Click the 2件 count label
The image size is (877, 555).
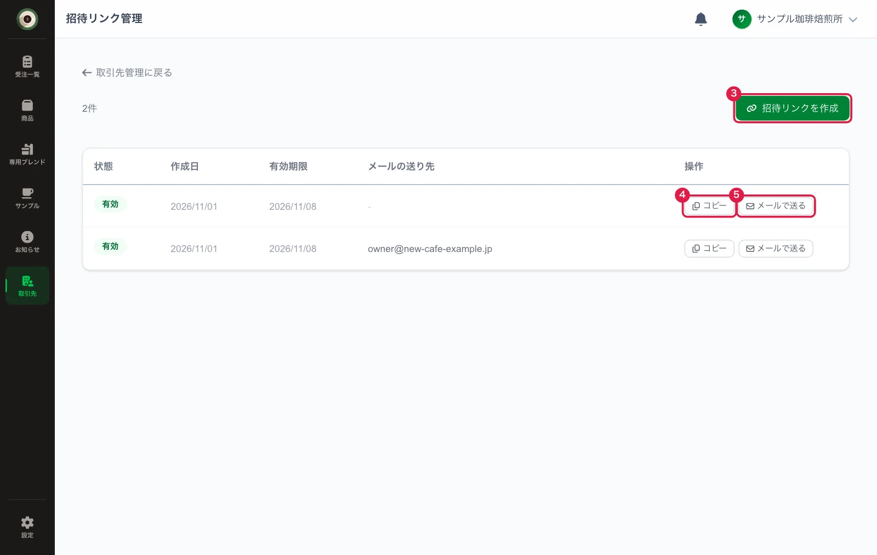tap(89, 108)
